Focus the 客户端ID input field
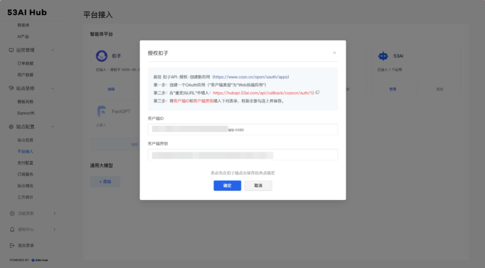This screenshot has width=485, height=268. (x=243, y=130)
